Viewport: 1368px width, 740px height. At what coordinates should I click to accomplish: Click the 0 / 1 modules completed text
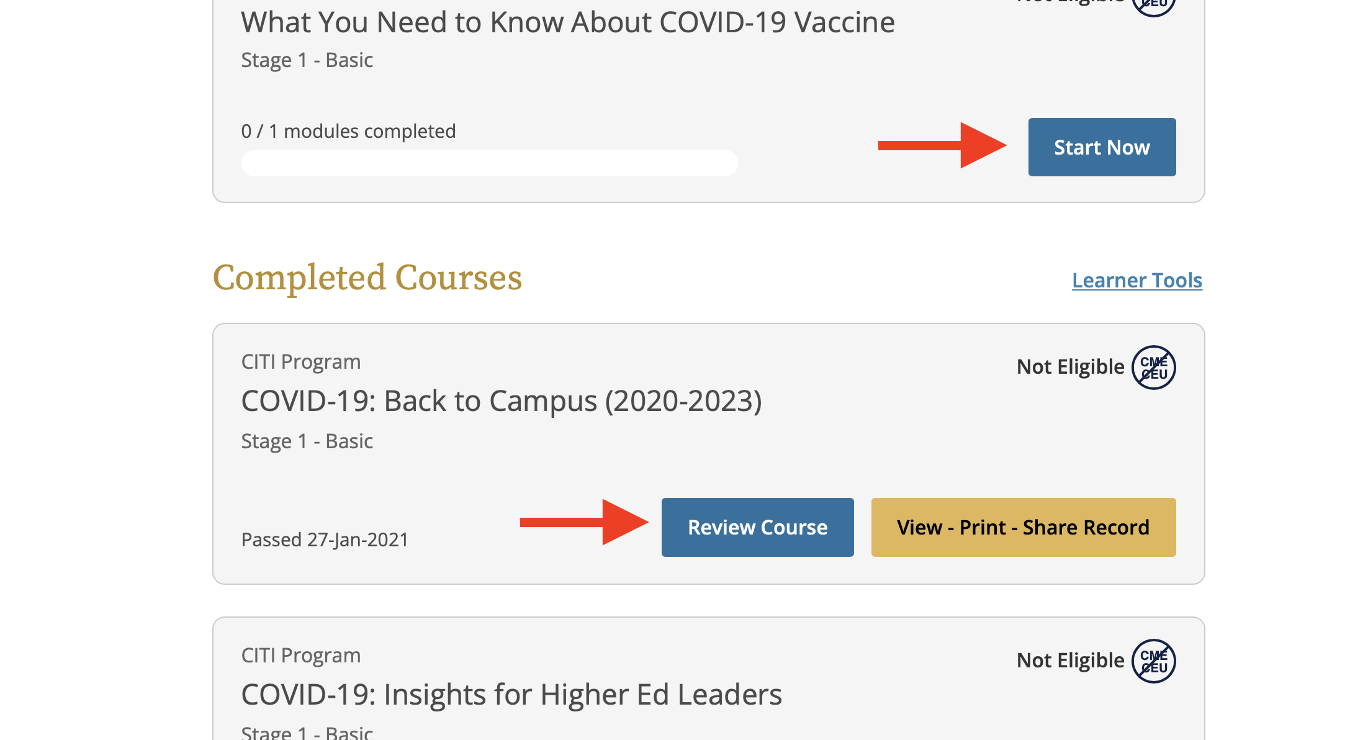[x=348, y=131]
